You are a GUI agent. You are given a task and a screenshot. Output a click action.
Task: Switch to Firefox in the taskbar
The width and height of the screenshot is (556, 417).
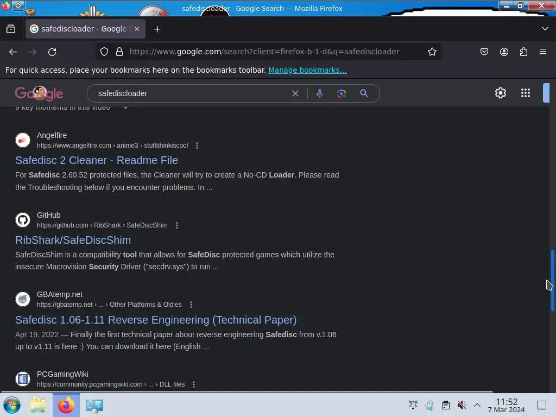[x=66, y=405]
